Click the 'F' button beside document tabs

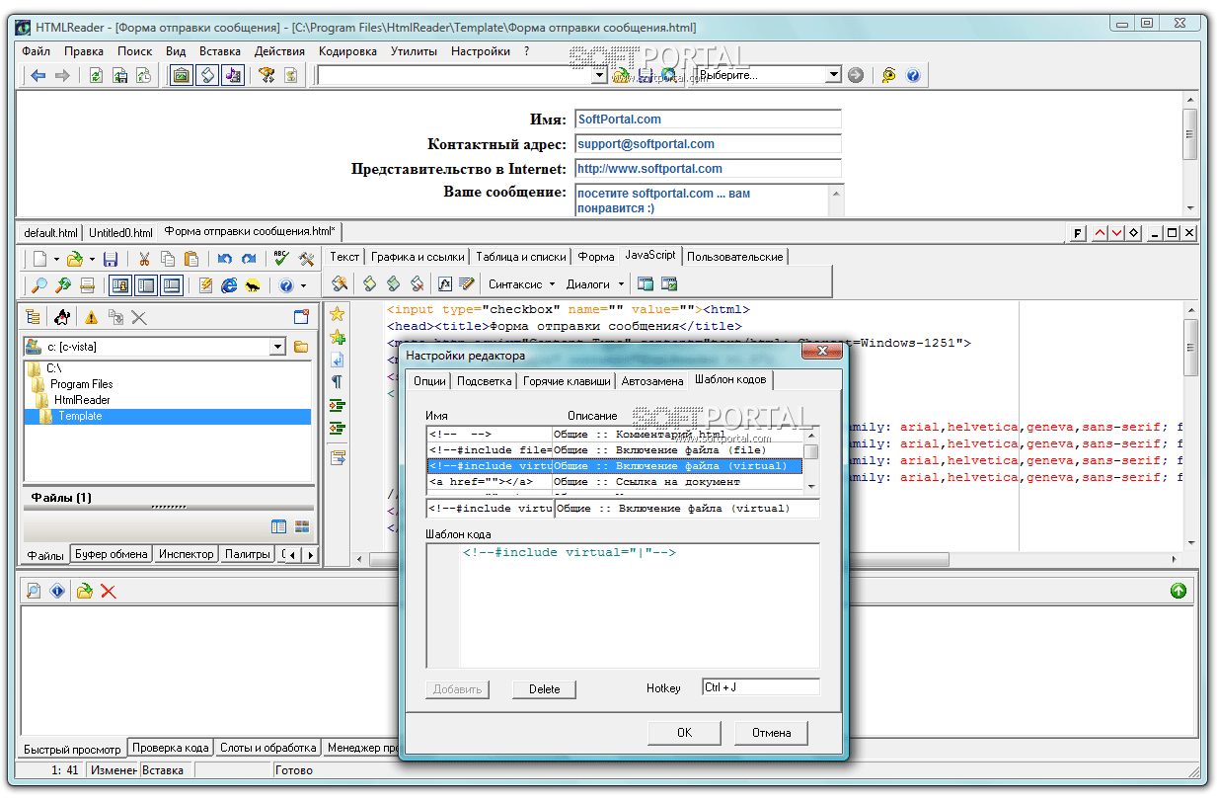tap(1078, 233)
